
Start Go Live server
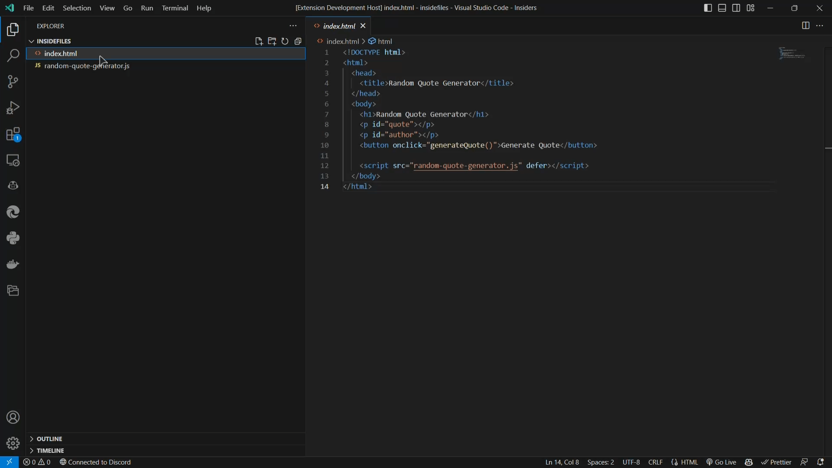point(721,462)
